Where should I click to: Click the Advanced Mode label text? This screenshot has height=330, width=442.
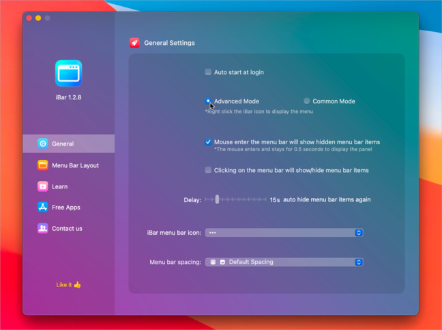[x=237, y=101]
